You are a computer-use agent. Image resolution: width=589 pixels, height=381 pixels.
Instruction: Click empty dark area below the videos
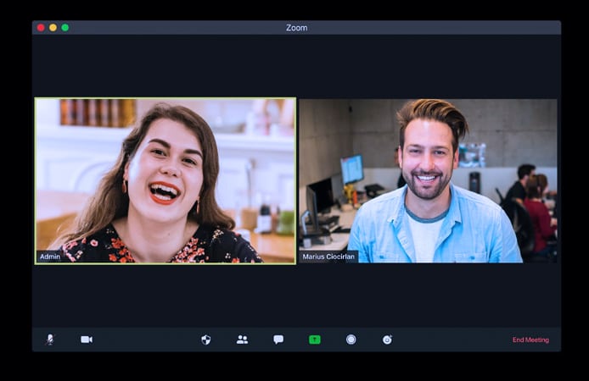[296, 296]
